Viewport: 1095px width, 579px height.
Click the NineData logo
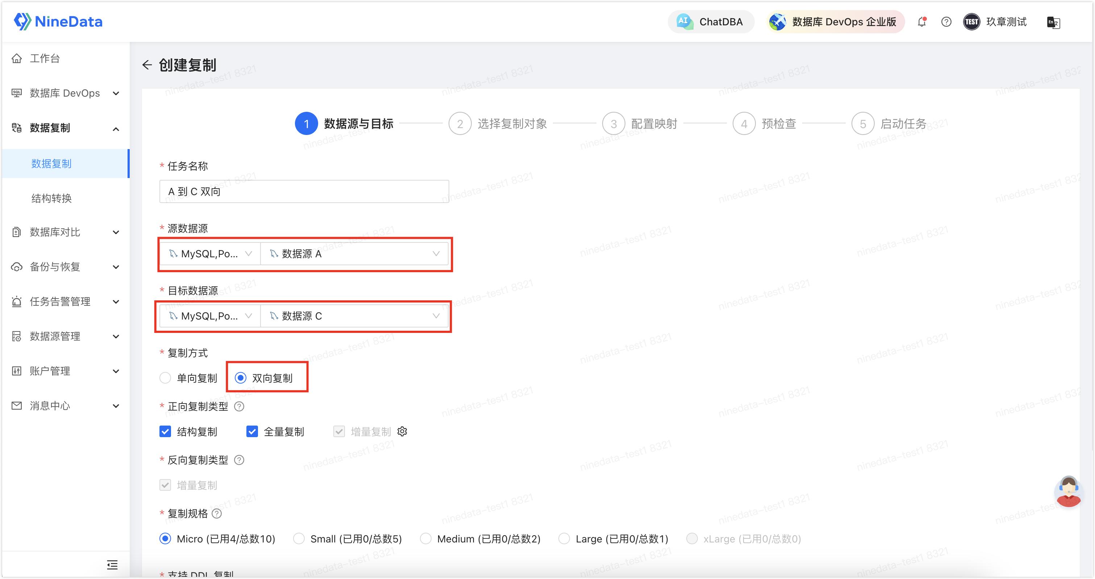(x=58, y=21)
